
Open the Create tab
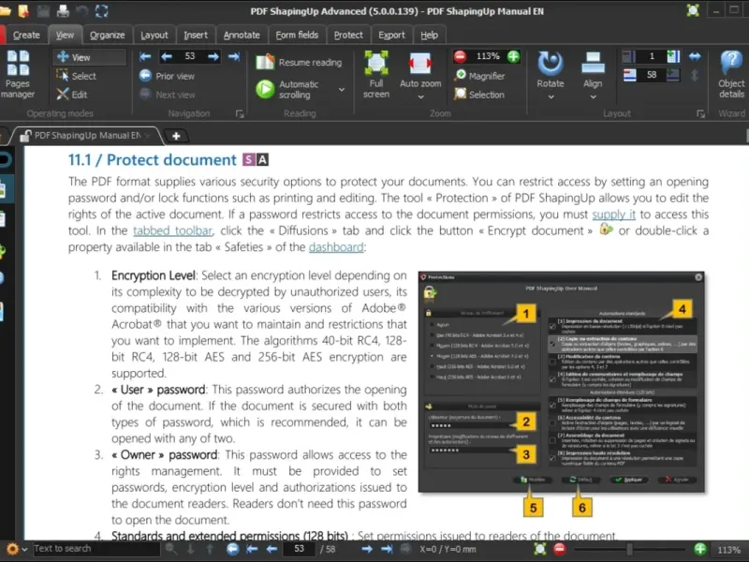pyautogui.click(x=26, y=35)
